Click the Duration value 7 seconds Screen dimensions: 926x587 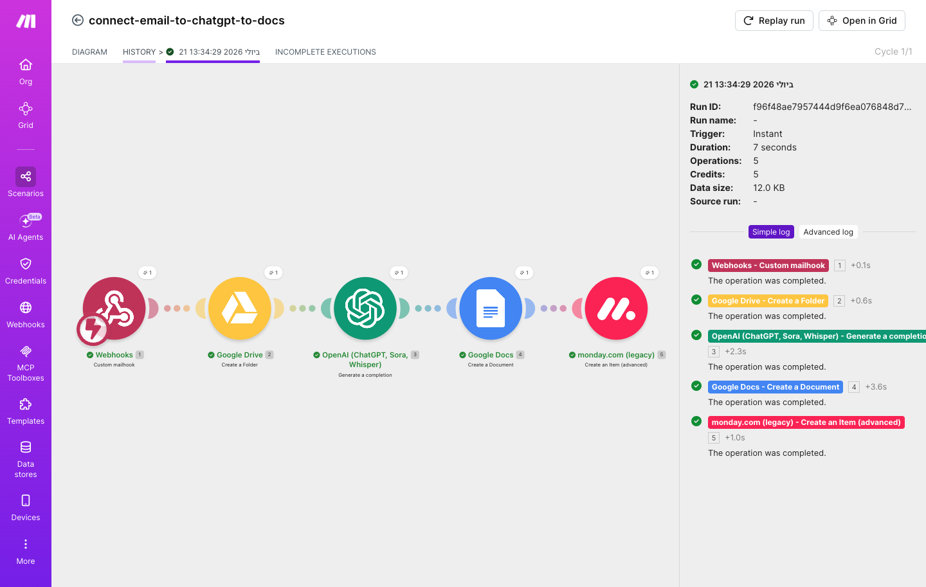tap(775, 147)
